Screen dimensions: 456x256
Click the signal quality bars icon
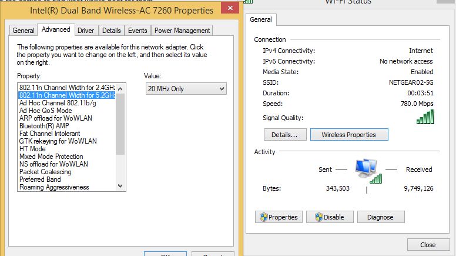pos(425,117)
